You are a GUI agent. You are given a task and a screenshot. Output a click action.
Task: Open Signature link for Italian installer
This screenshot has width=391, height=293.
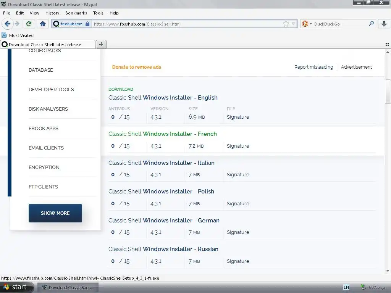click(238, 175)
